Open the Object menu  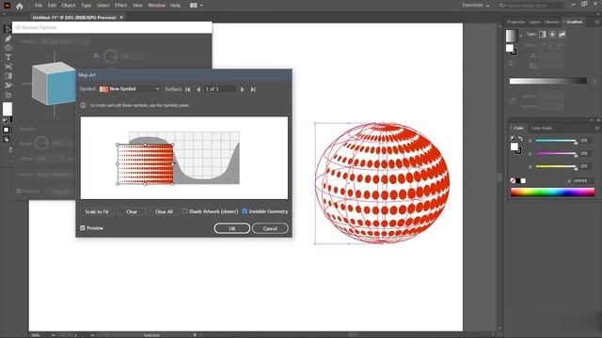click(69, 6)
